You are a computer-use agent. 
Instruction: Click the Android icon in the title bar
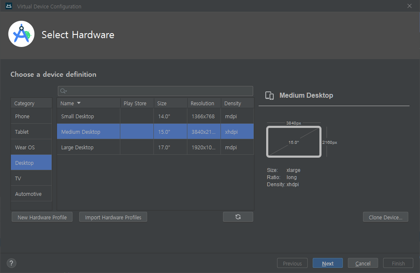(9, 6)
